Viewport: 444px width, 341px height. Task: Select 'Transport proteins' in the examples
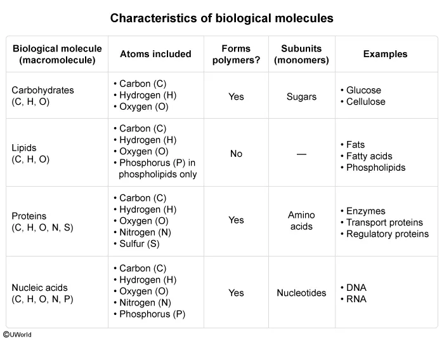(384, 222)
